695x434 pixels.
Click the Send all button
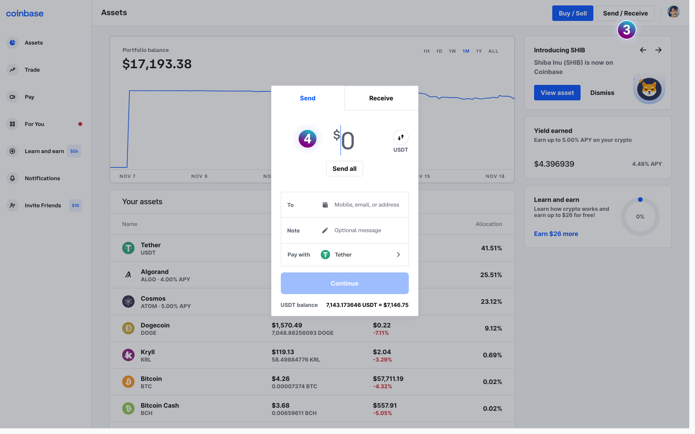344,169
